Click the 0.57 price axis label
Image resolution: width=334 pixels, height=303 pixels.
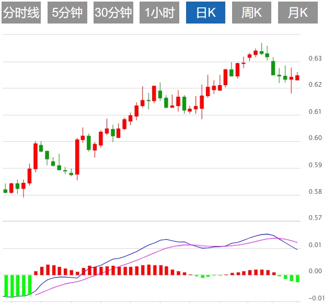click(315, 218)
